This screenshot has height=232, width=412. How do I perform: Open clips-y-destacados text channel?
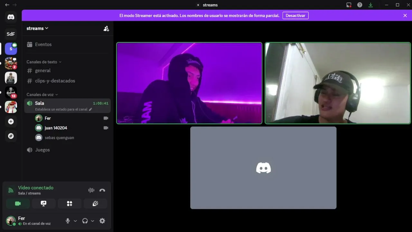point(67,81)
